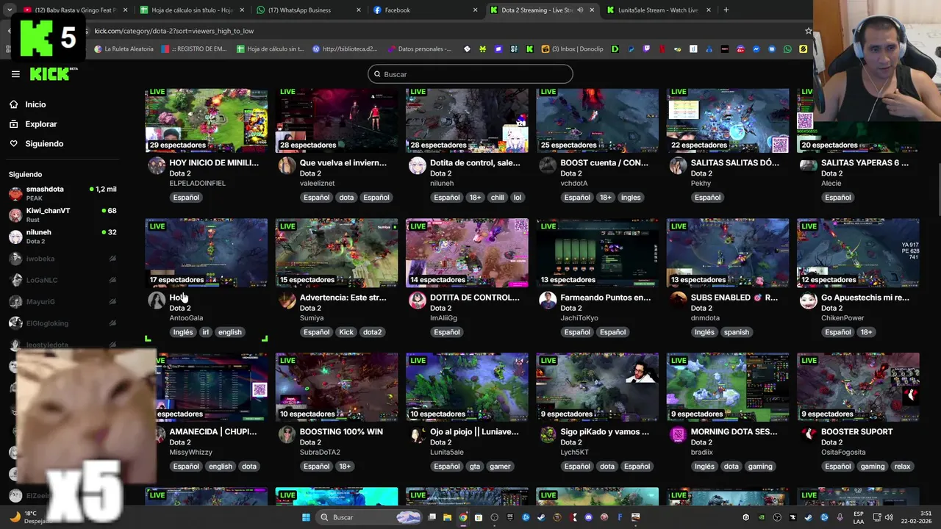Open a new browser tab
Screen dimensions: 941x529
726,10
